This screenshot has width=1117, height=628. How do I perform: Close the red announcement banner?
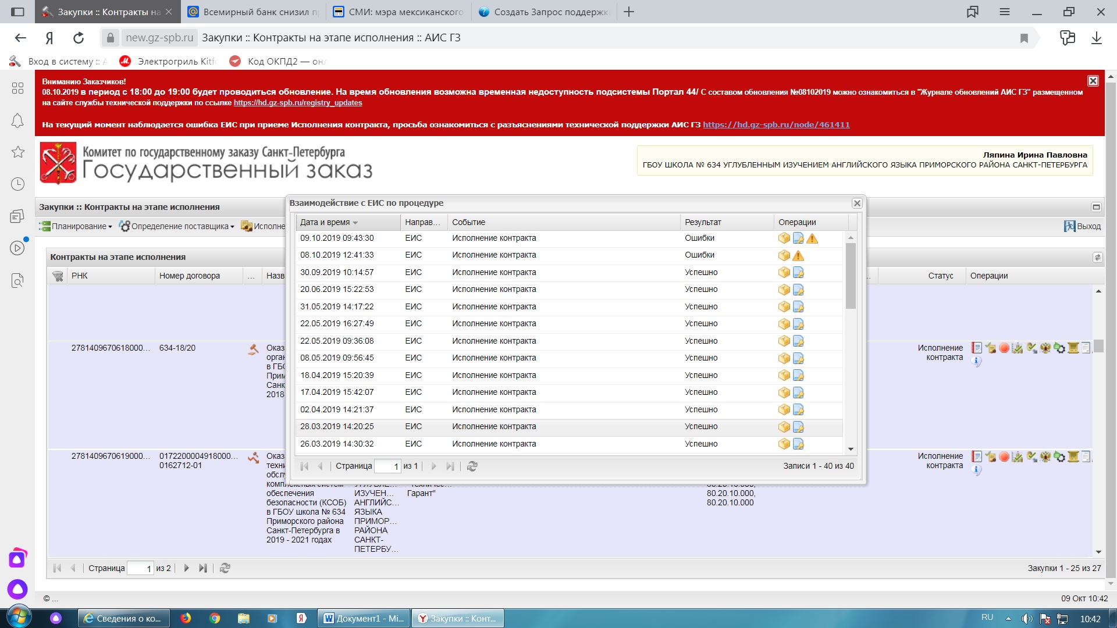pos(1093,81)
